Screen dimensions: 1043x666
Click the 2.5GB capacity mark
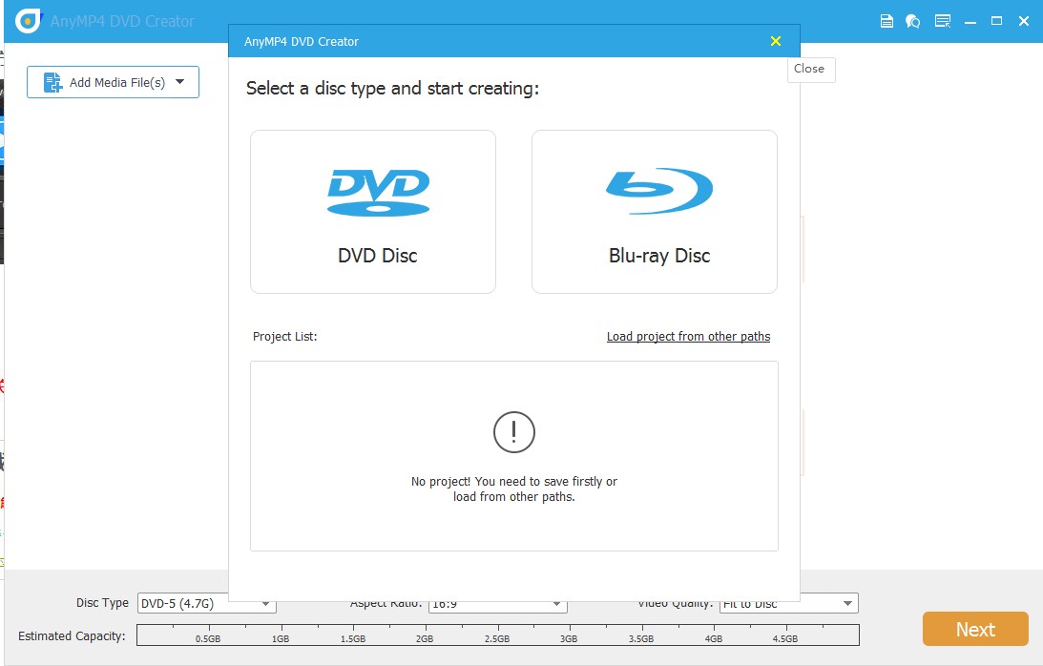coord(497,638)
